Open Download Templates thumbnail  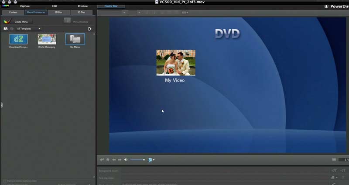pyautogui.click(x=18, y=39)
